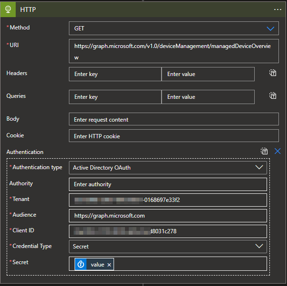This screenshot has width=287, height=286.
Task: Remove the Authentication section with X
Action: coord(277,152)
